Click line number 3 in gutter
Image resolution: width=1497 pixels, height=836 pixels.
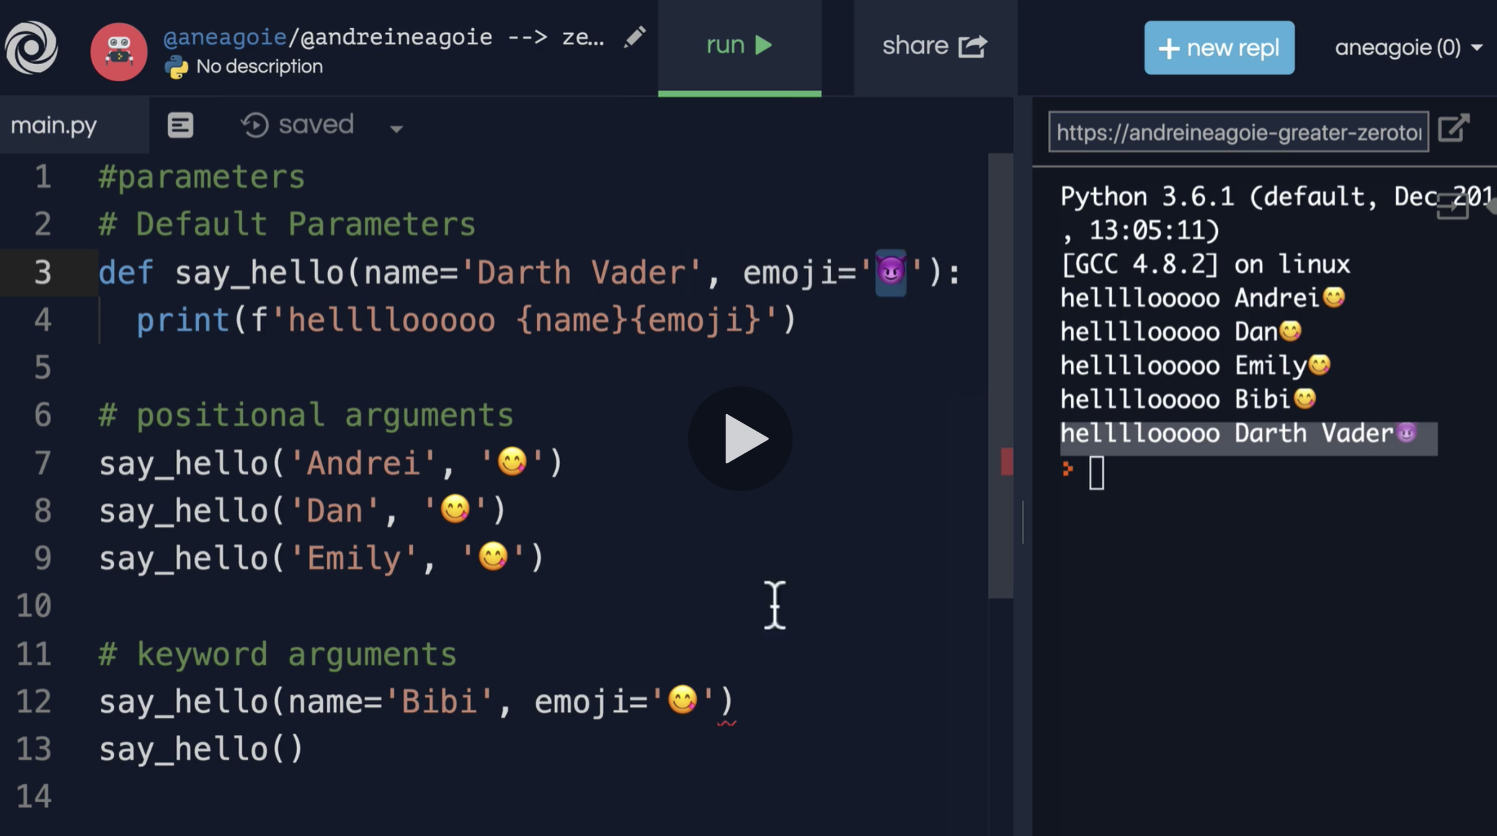pos(42,272)
